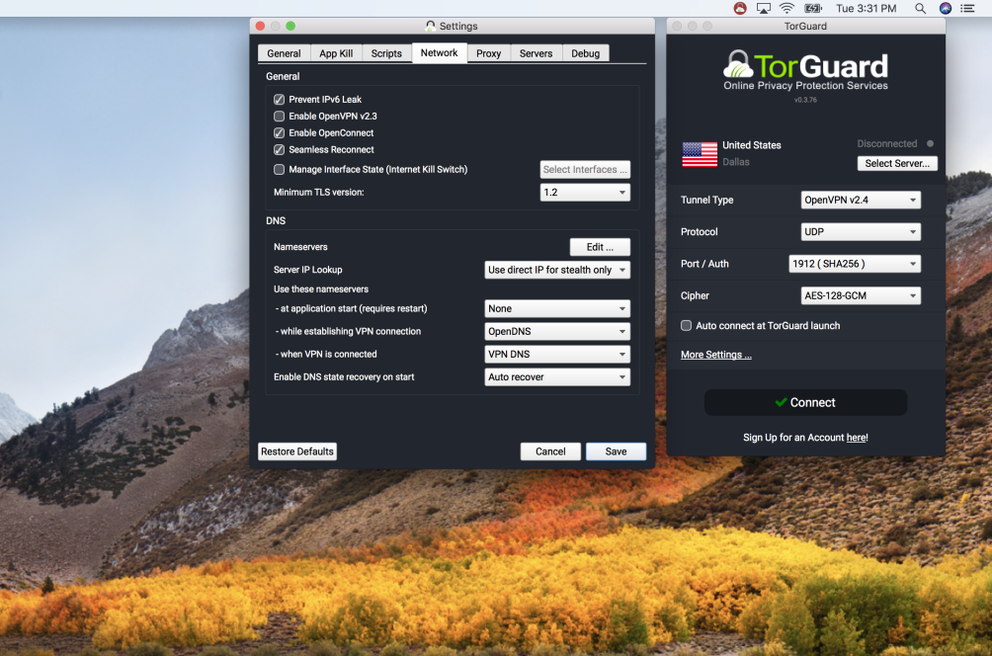The height and width of the screenshot is (656, 992).
Task: Enable OpenVPN v2.3
Action: (x=280, y=116)
